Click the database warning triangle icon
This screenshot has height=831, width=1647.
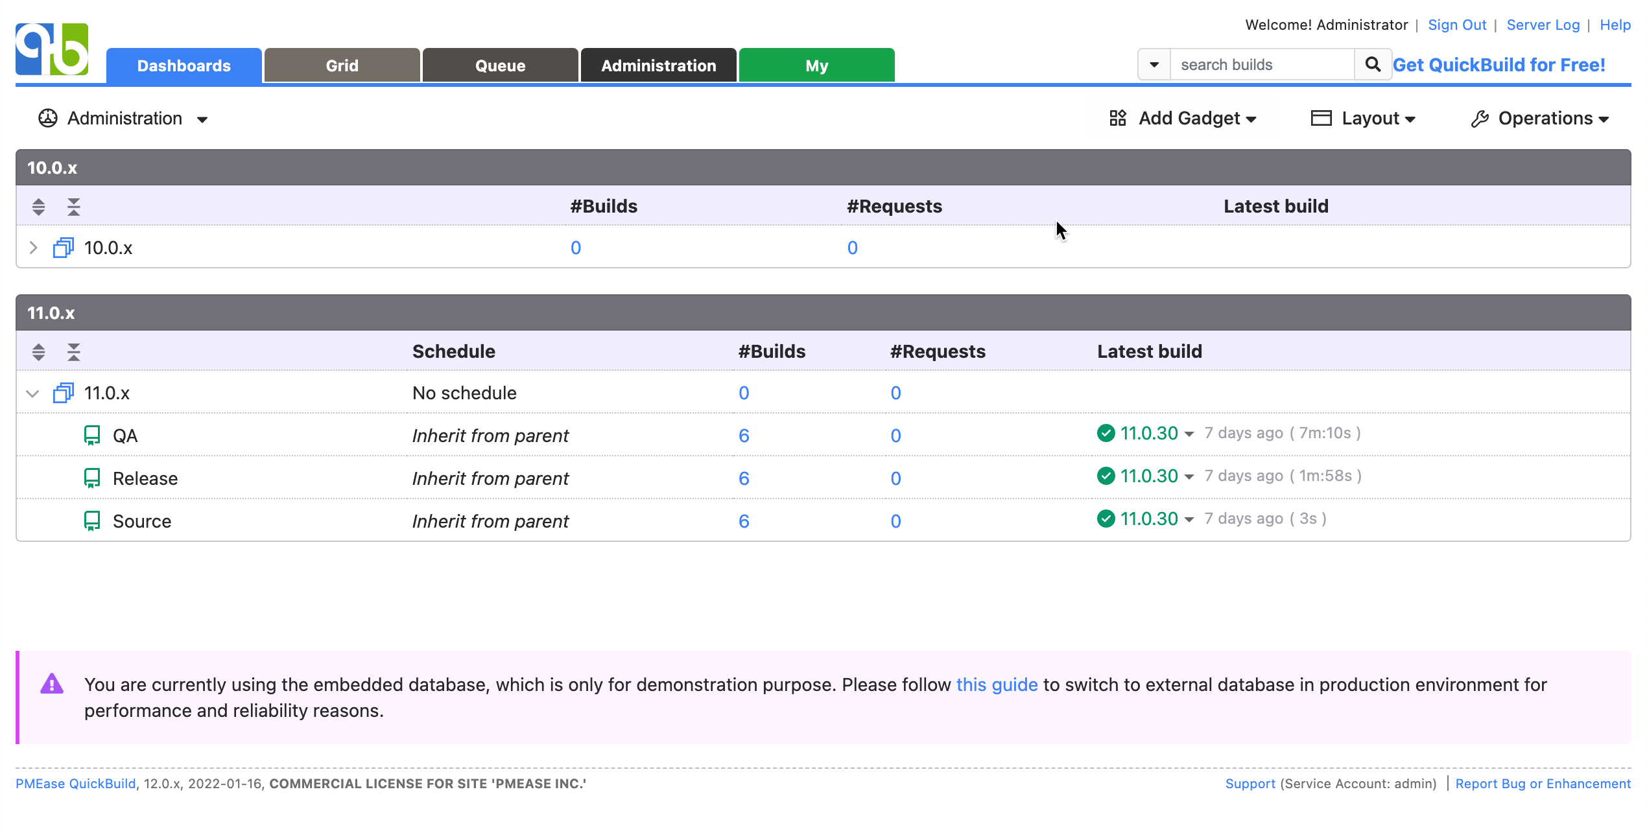[x=52, y=684]
